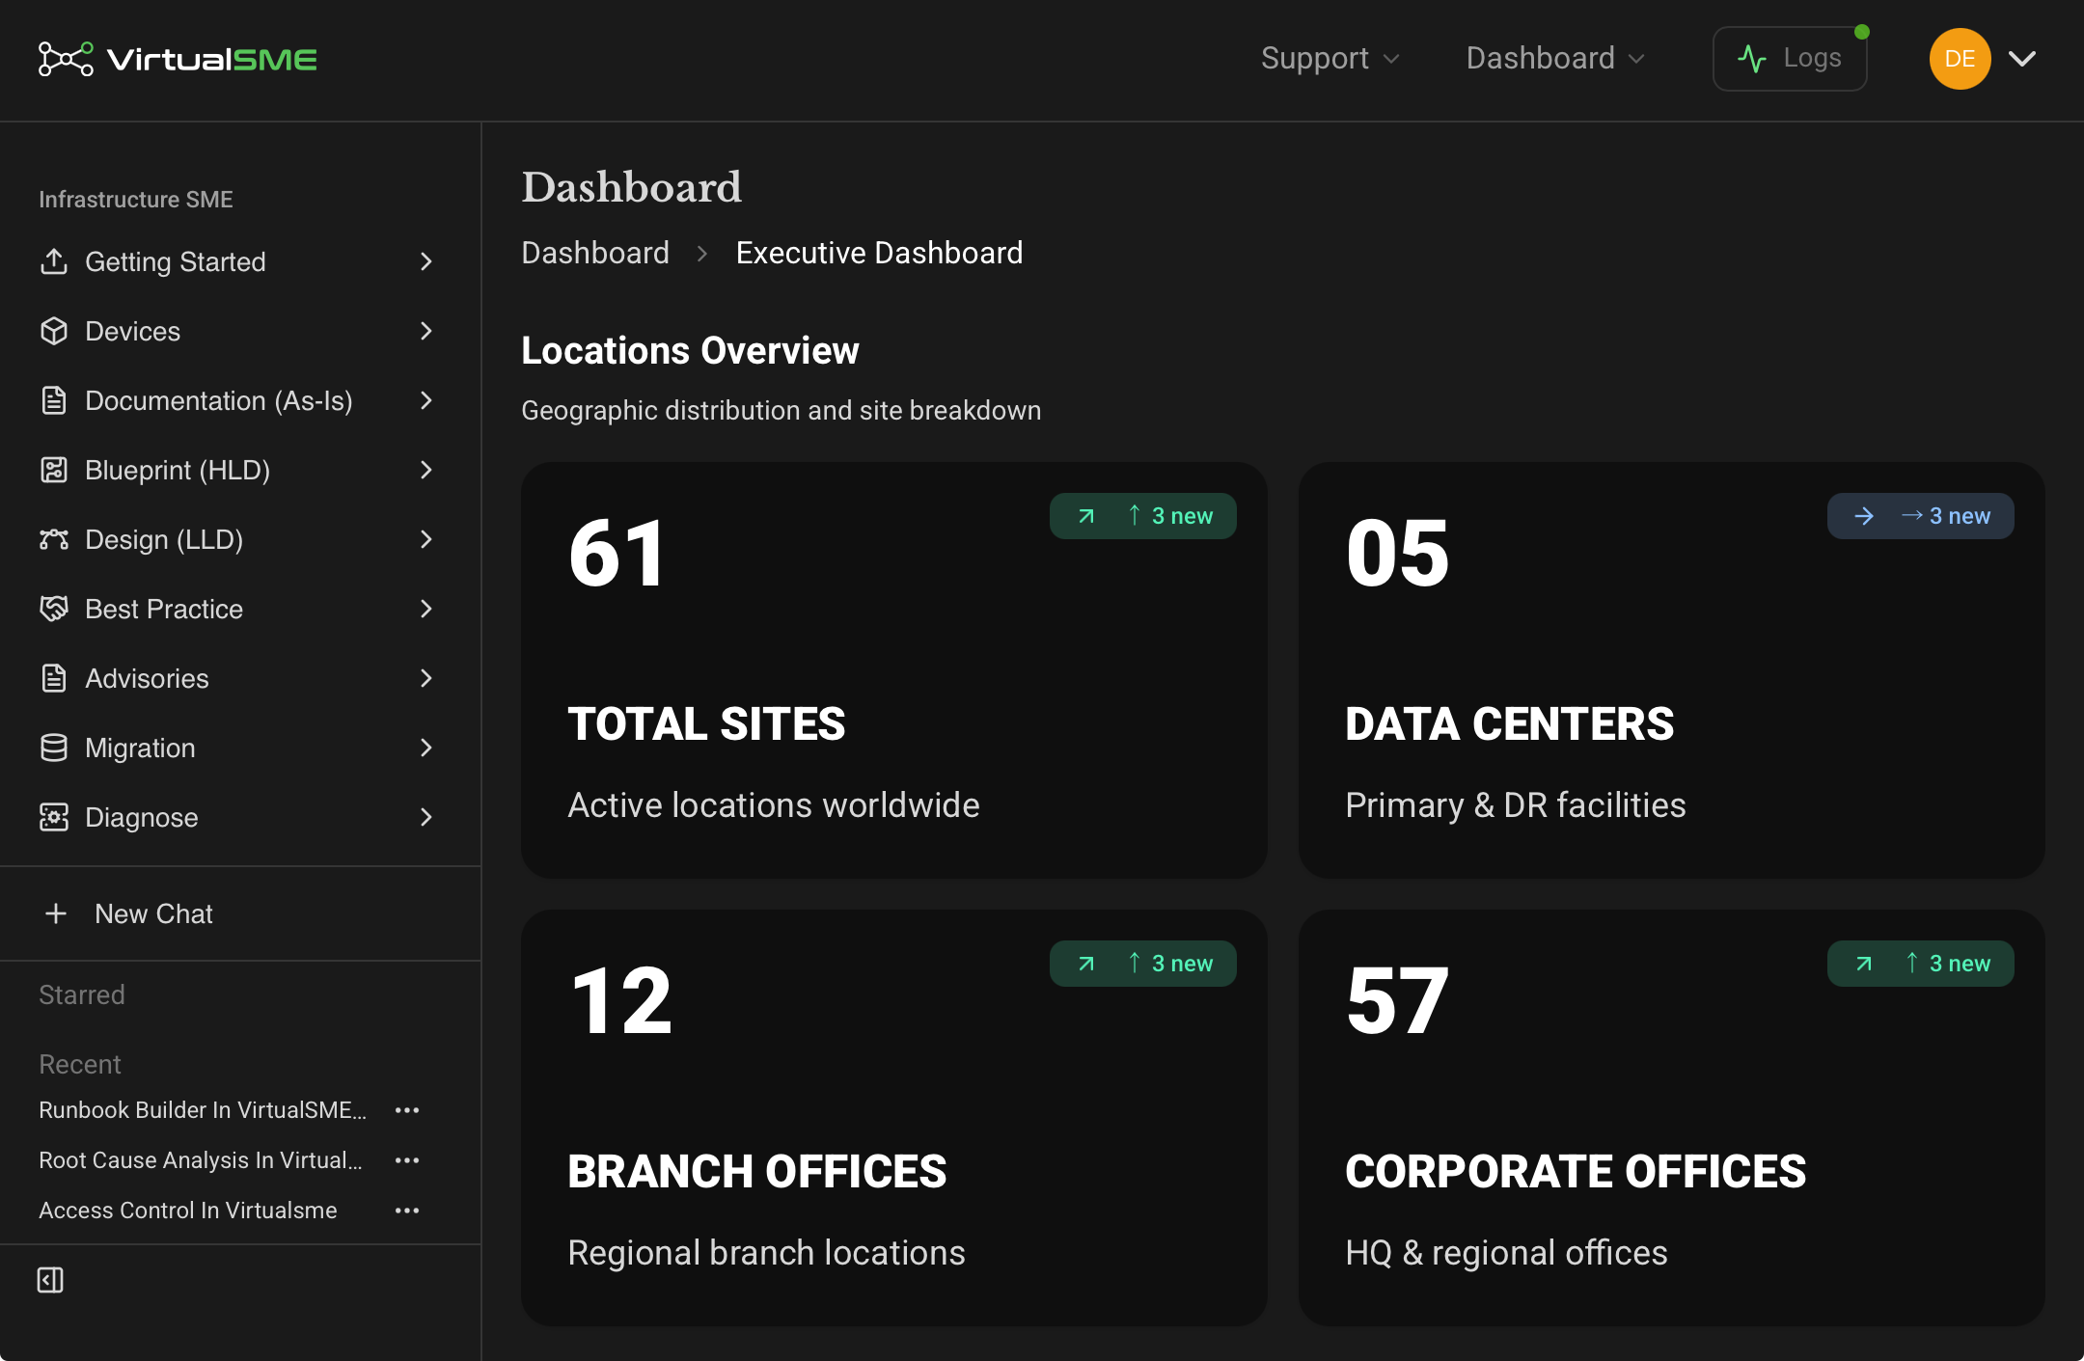Click the Diagnose scan icon
Viewport: 2084px width, 1361px height.
pos(54,817)
